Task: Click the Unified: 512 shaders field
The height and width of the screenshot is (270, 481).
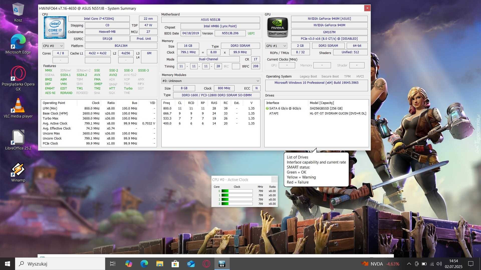Action: coord(350,52)
